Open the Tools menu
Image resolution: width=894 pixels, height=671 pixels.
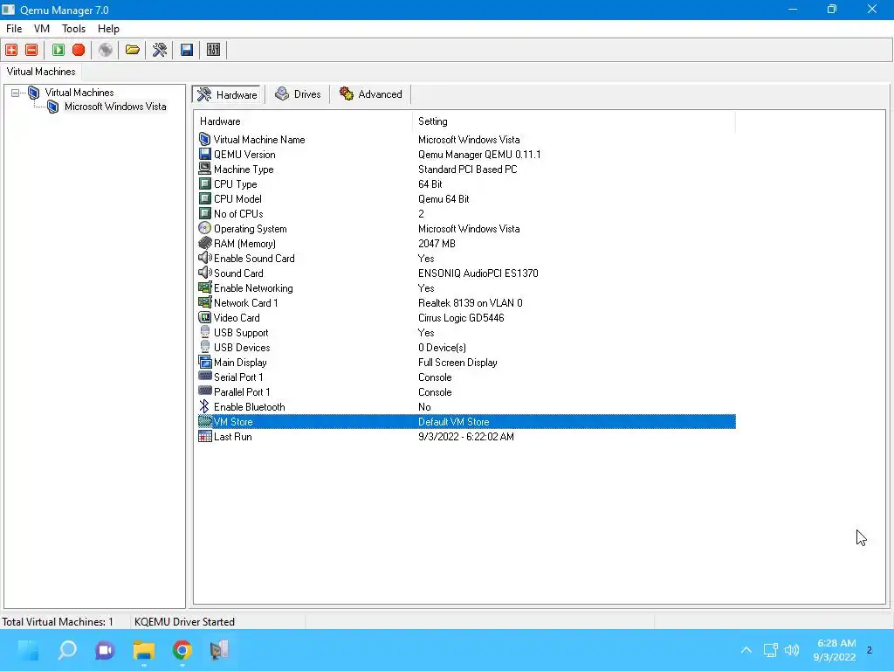73,29
